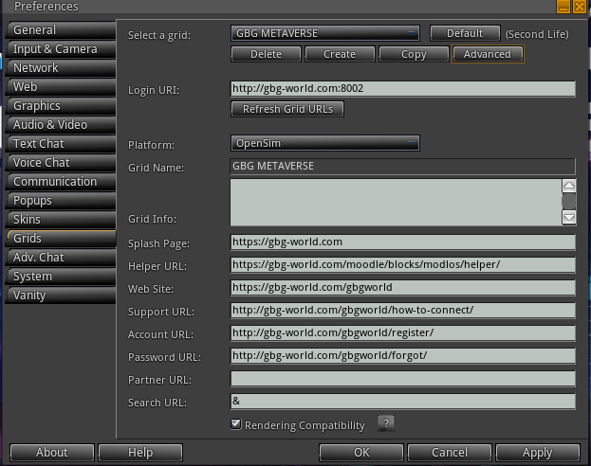Click the Apply button
591x466 pixels.
[x=537, y=453]
